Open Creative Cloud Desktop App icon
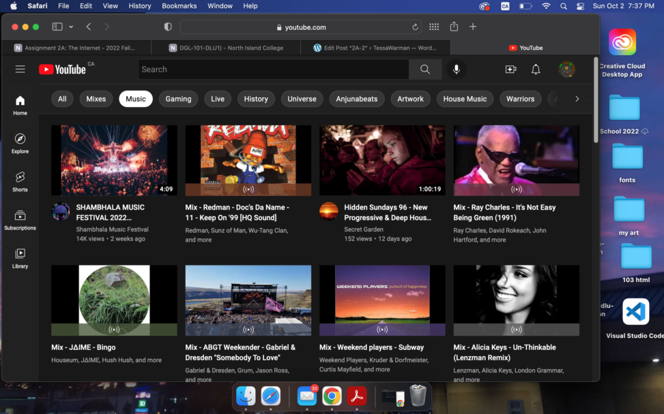This screenshot has height=414, width=664. coord(622,42)
